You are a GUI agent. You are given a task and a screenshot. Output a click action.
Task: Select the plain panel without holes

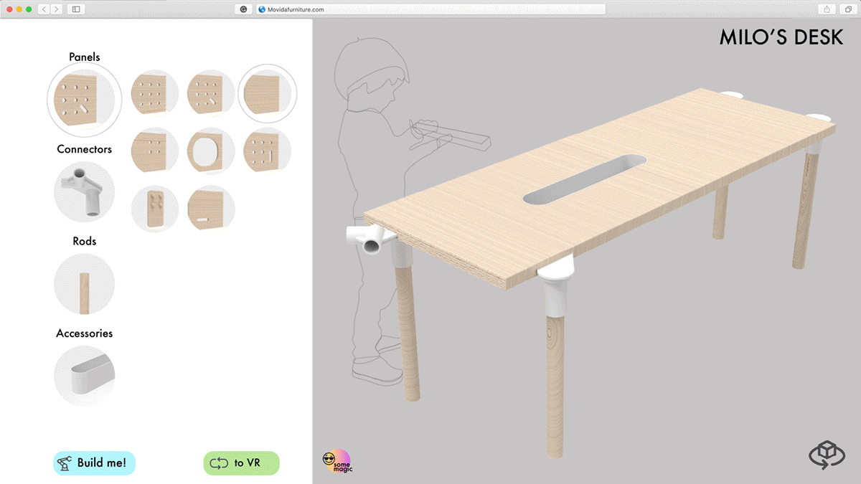click(267, 93)
